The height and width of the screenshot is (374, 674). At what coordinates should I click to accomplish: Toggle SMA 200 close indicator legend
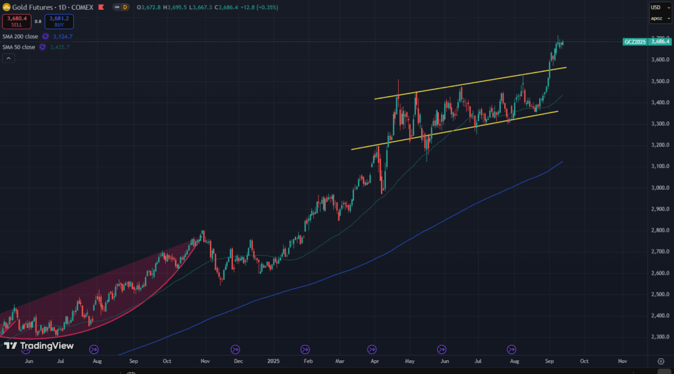point(20,37)
